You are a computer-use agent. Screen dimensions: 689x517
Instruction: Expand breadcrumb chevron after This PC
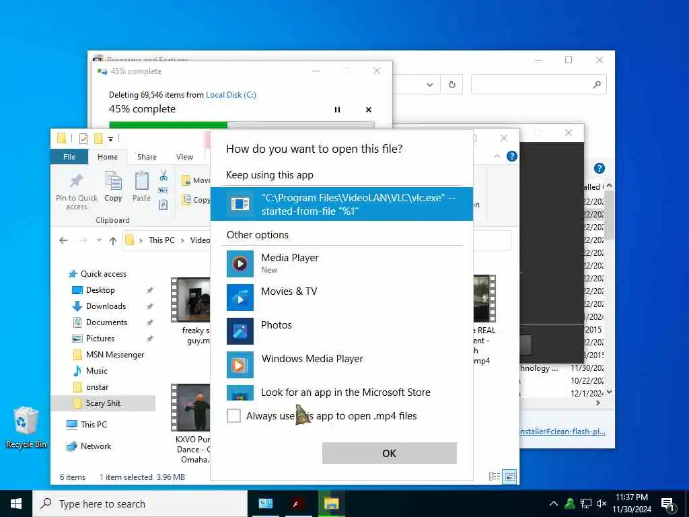(182, 240)
